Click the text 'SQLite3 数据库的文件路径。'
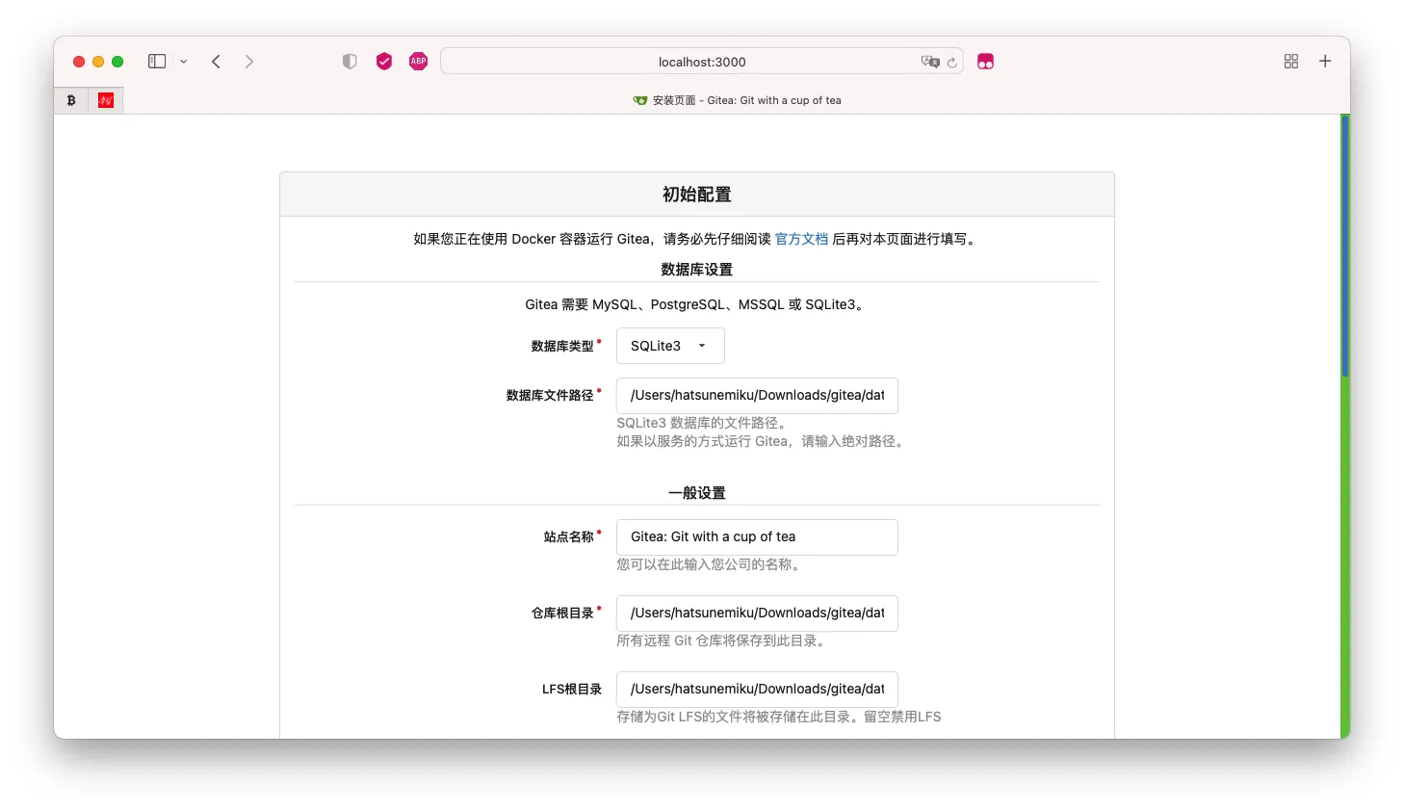Image resolution: width=1404 pixels, height=810 pixels. point(704,423)
